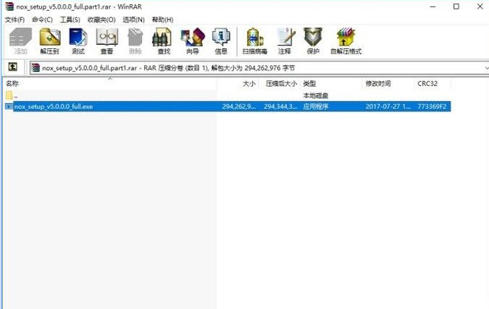Go up one folder level button
The height and width of the screenshot is (309, 489).
click(x=13, y=67)
